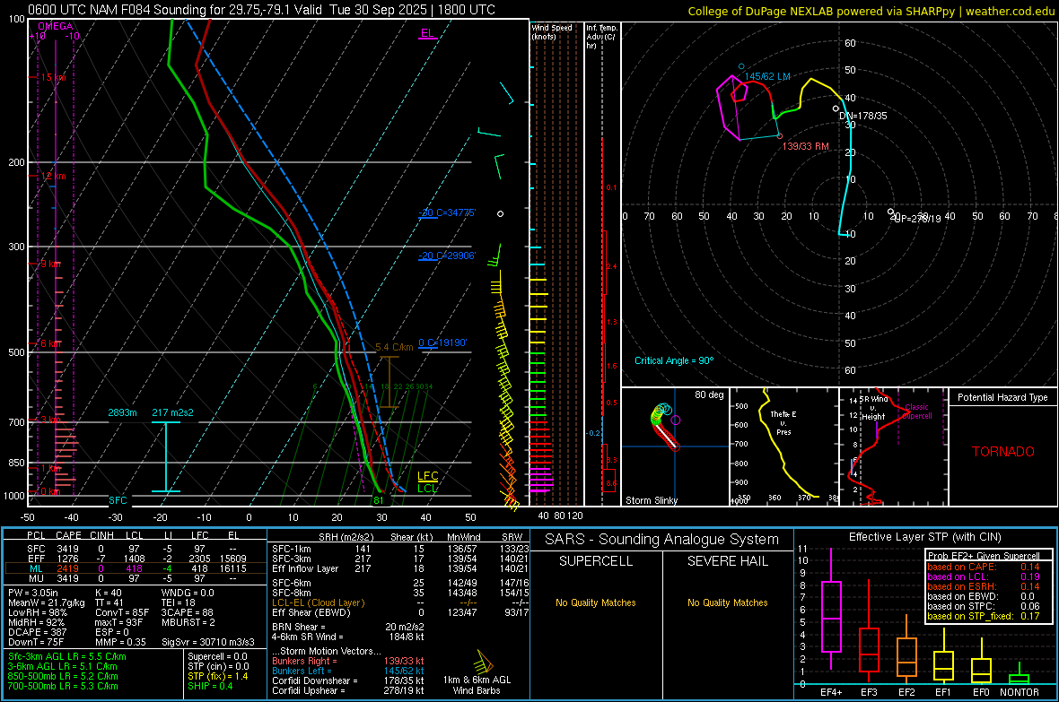
Task: Click the magenta "OMEGA" label on skew-T
Action: click(56, 26)
